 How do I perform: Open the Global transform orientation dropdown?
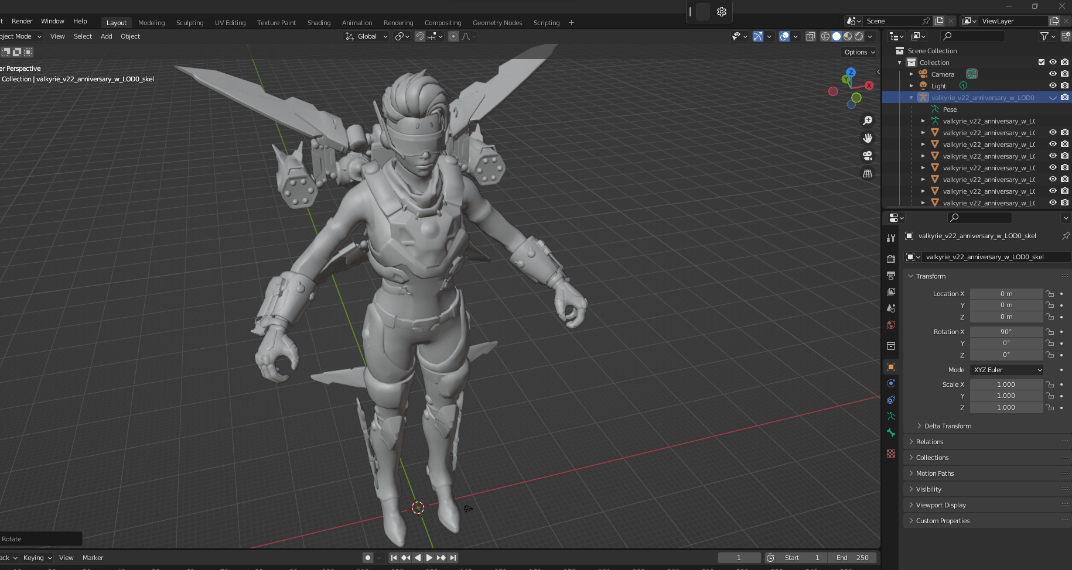click(x=367, y=36)
